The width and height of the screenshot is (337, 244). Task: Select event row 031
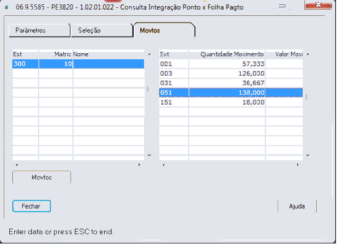point(231,83)
